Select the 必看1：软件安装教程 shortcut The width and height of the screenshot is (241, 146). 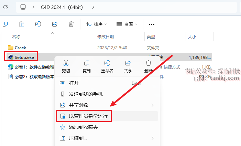click(x=34, y=67)
